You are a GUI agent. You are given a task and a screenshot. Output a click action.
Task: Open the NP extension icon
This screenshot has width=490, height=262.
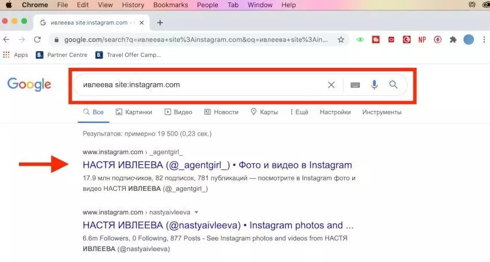tap(422, 40)
